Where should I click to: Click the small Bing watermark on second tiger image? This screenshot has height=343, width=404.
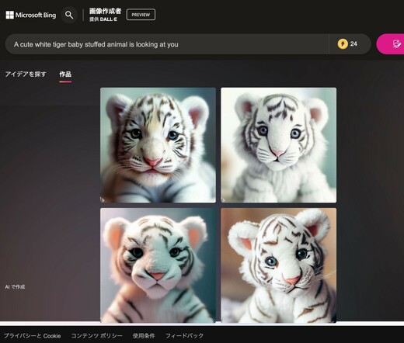point(223,199)
